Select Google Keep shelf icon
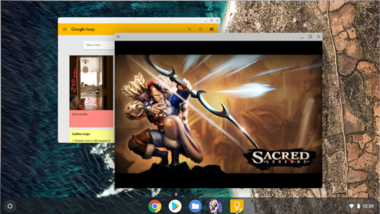Screen dimensions: 380x214 pyautogui.click(x=237, y=206)
